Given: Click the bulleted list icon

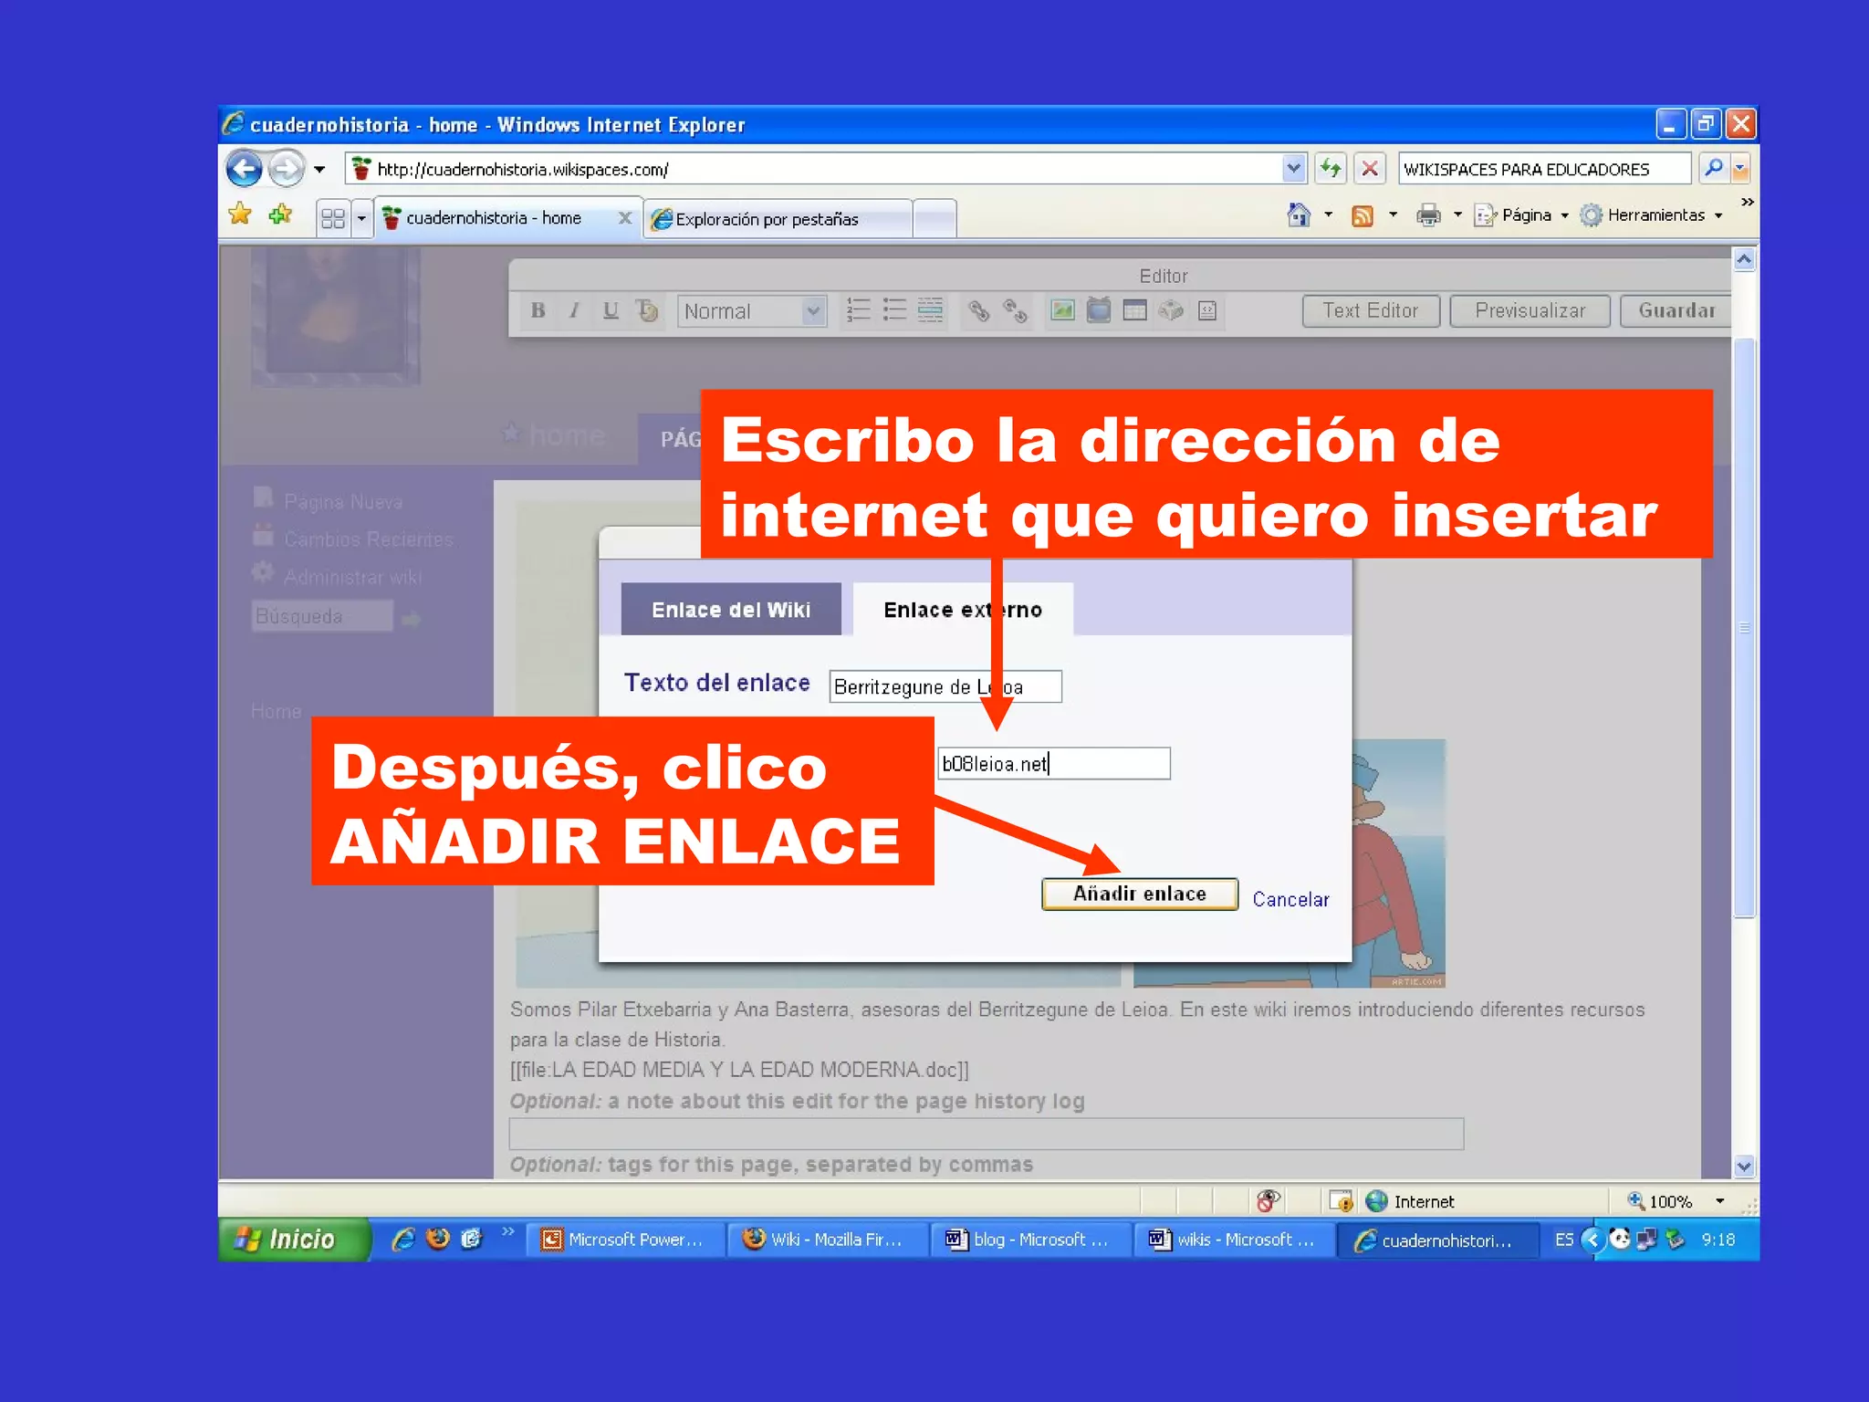Looking at the screenshot, I should (894, 311).
